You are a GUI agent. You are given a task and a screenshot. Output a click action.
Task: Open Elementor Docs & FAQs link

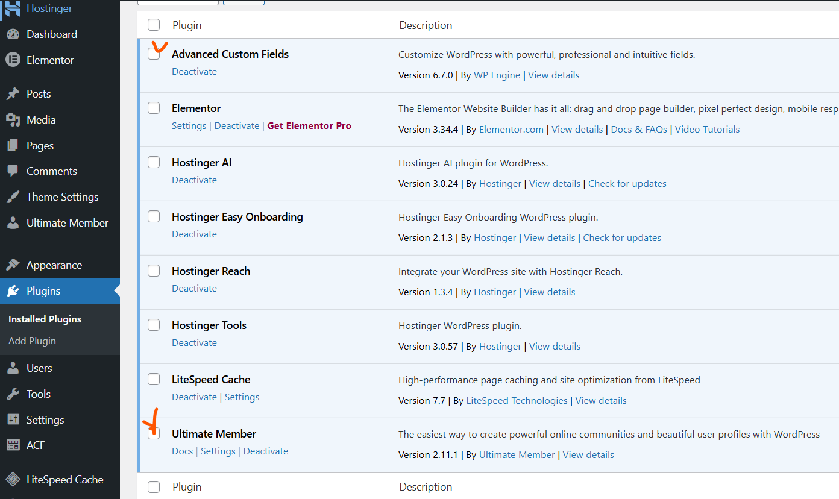[x=639, y=130]
